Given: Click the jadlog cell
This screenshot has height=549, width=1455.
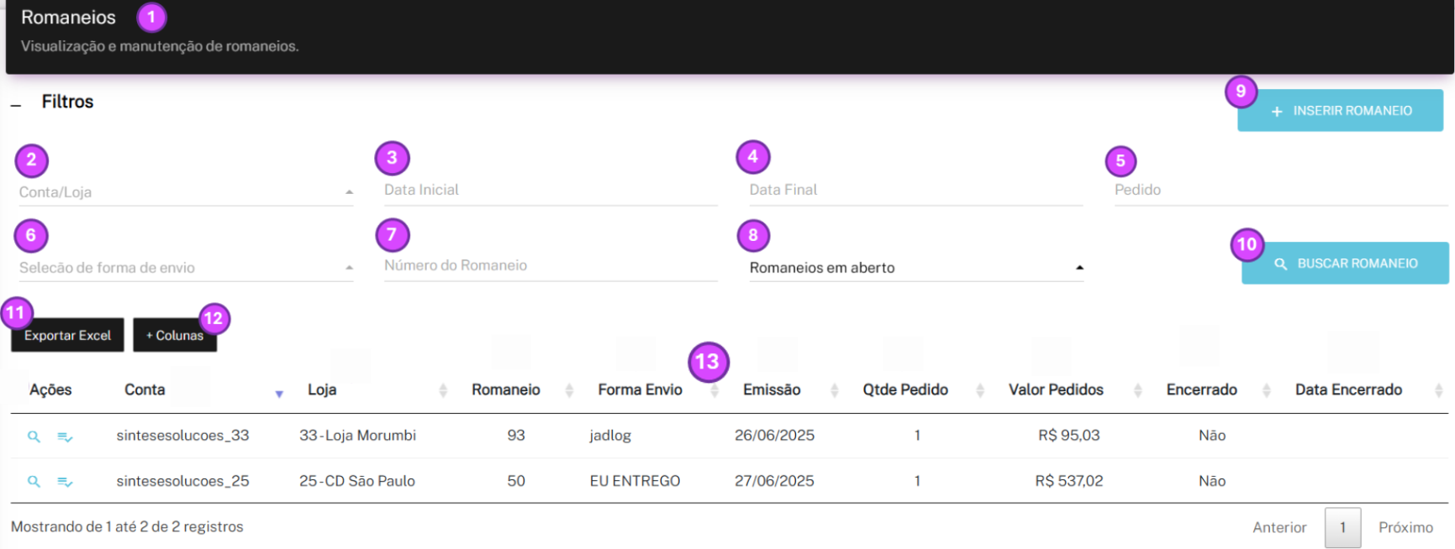Looking at the screenshot, I should point(610,436).
